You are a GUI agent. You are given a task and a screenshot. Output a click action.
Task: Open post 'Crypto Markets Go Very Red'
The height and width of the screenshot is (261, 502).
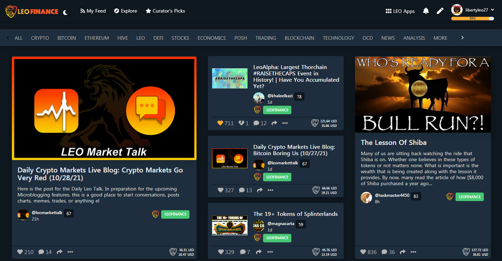tap(100, 174)
